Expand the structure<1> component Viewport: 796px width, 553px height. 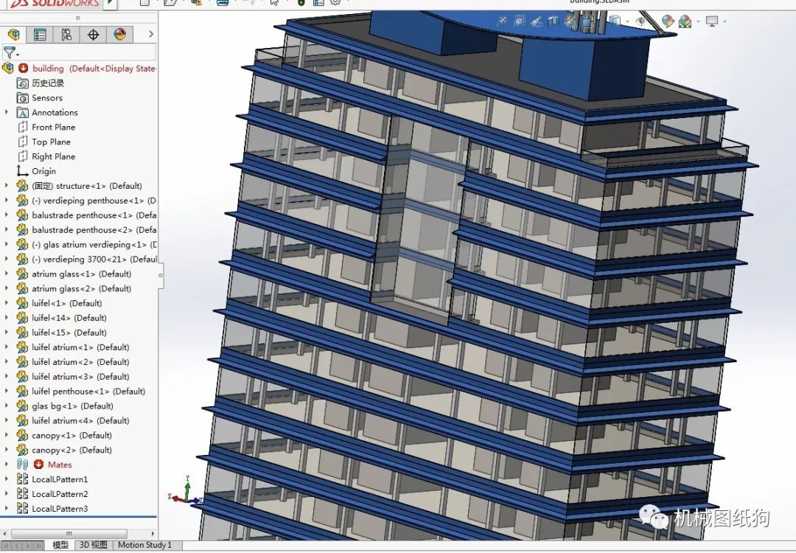coord(6,185)
